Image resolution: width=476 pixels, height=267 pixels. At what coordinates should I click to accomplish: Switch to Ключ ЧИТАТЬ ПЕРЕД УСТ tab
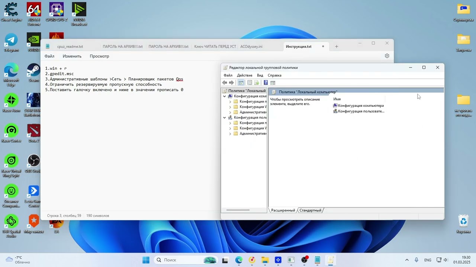(x=215, y=46)
